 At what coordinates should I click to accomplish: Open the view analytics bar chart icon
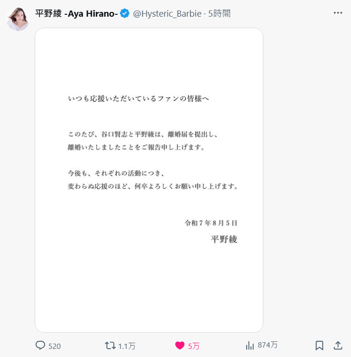point(250,346)
